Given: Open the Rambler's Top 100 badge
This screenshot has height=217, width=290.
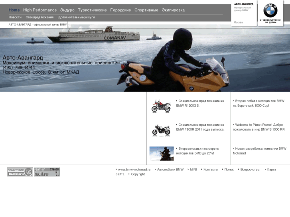Looking at the screenshot, I should click(20, 172).
